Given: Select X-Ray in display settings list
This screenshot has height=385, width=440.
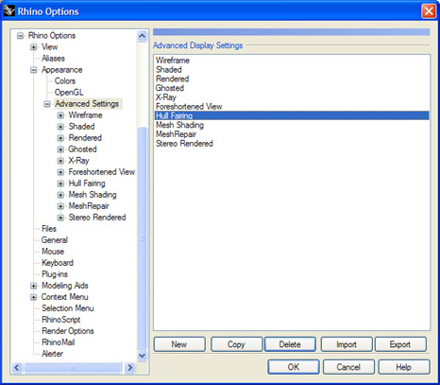Looking at the screenshot, I should (x=292, y=97).
